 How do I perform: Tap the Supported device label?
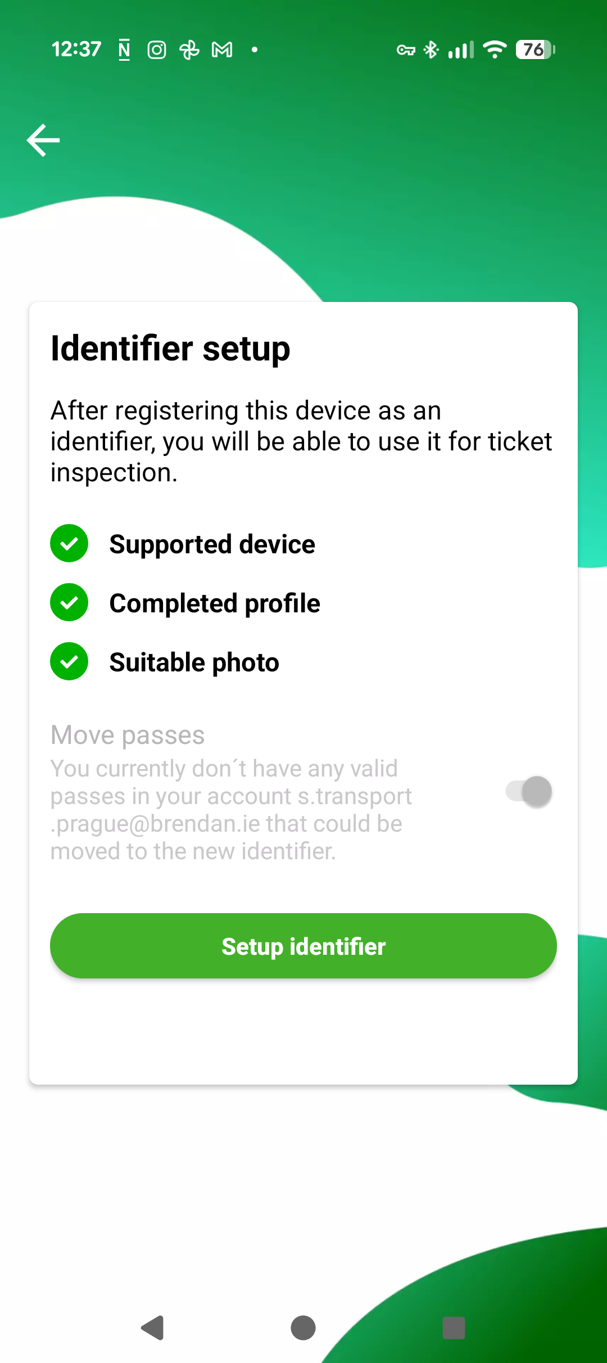pyautogui.click(x=212, y=544)
